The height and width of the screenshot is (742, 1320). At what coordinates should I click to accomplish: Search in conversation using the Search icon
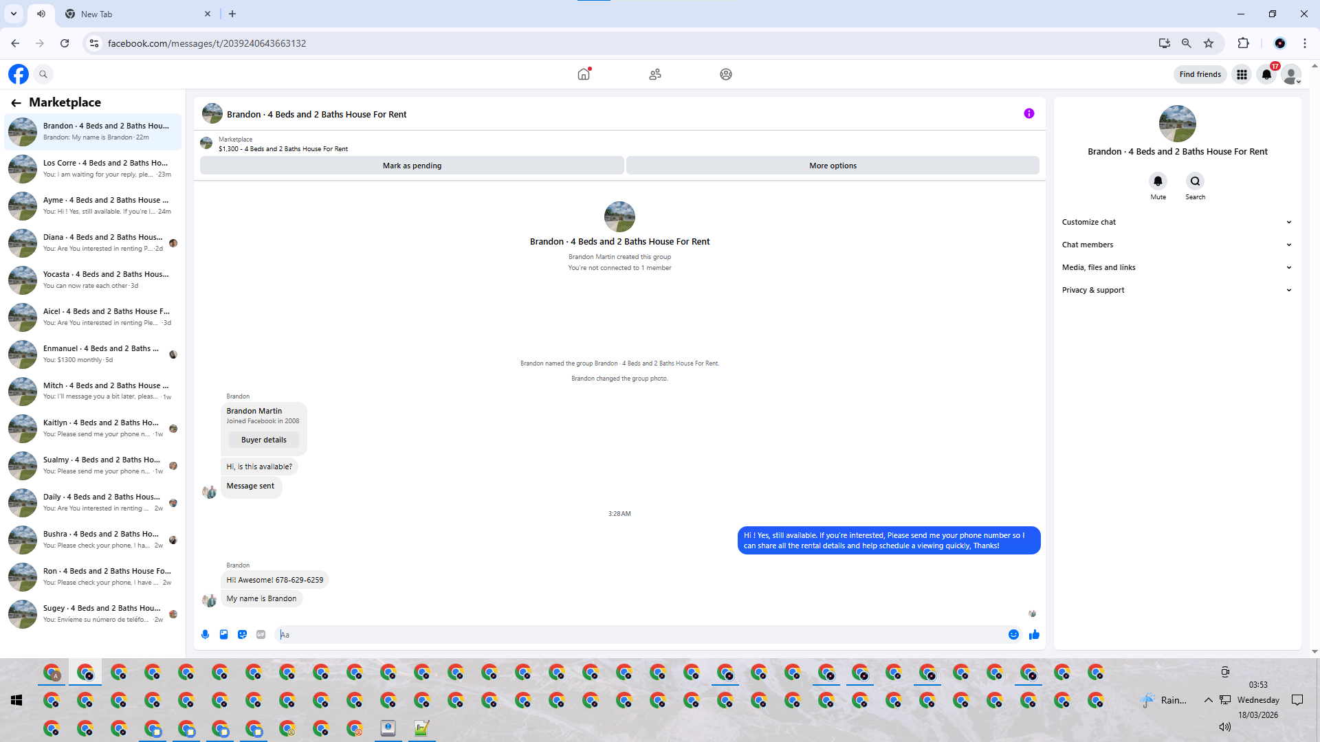(1196, 181)
